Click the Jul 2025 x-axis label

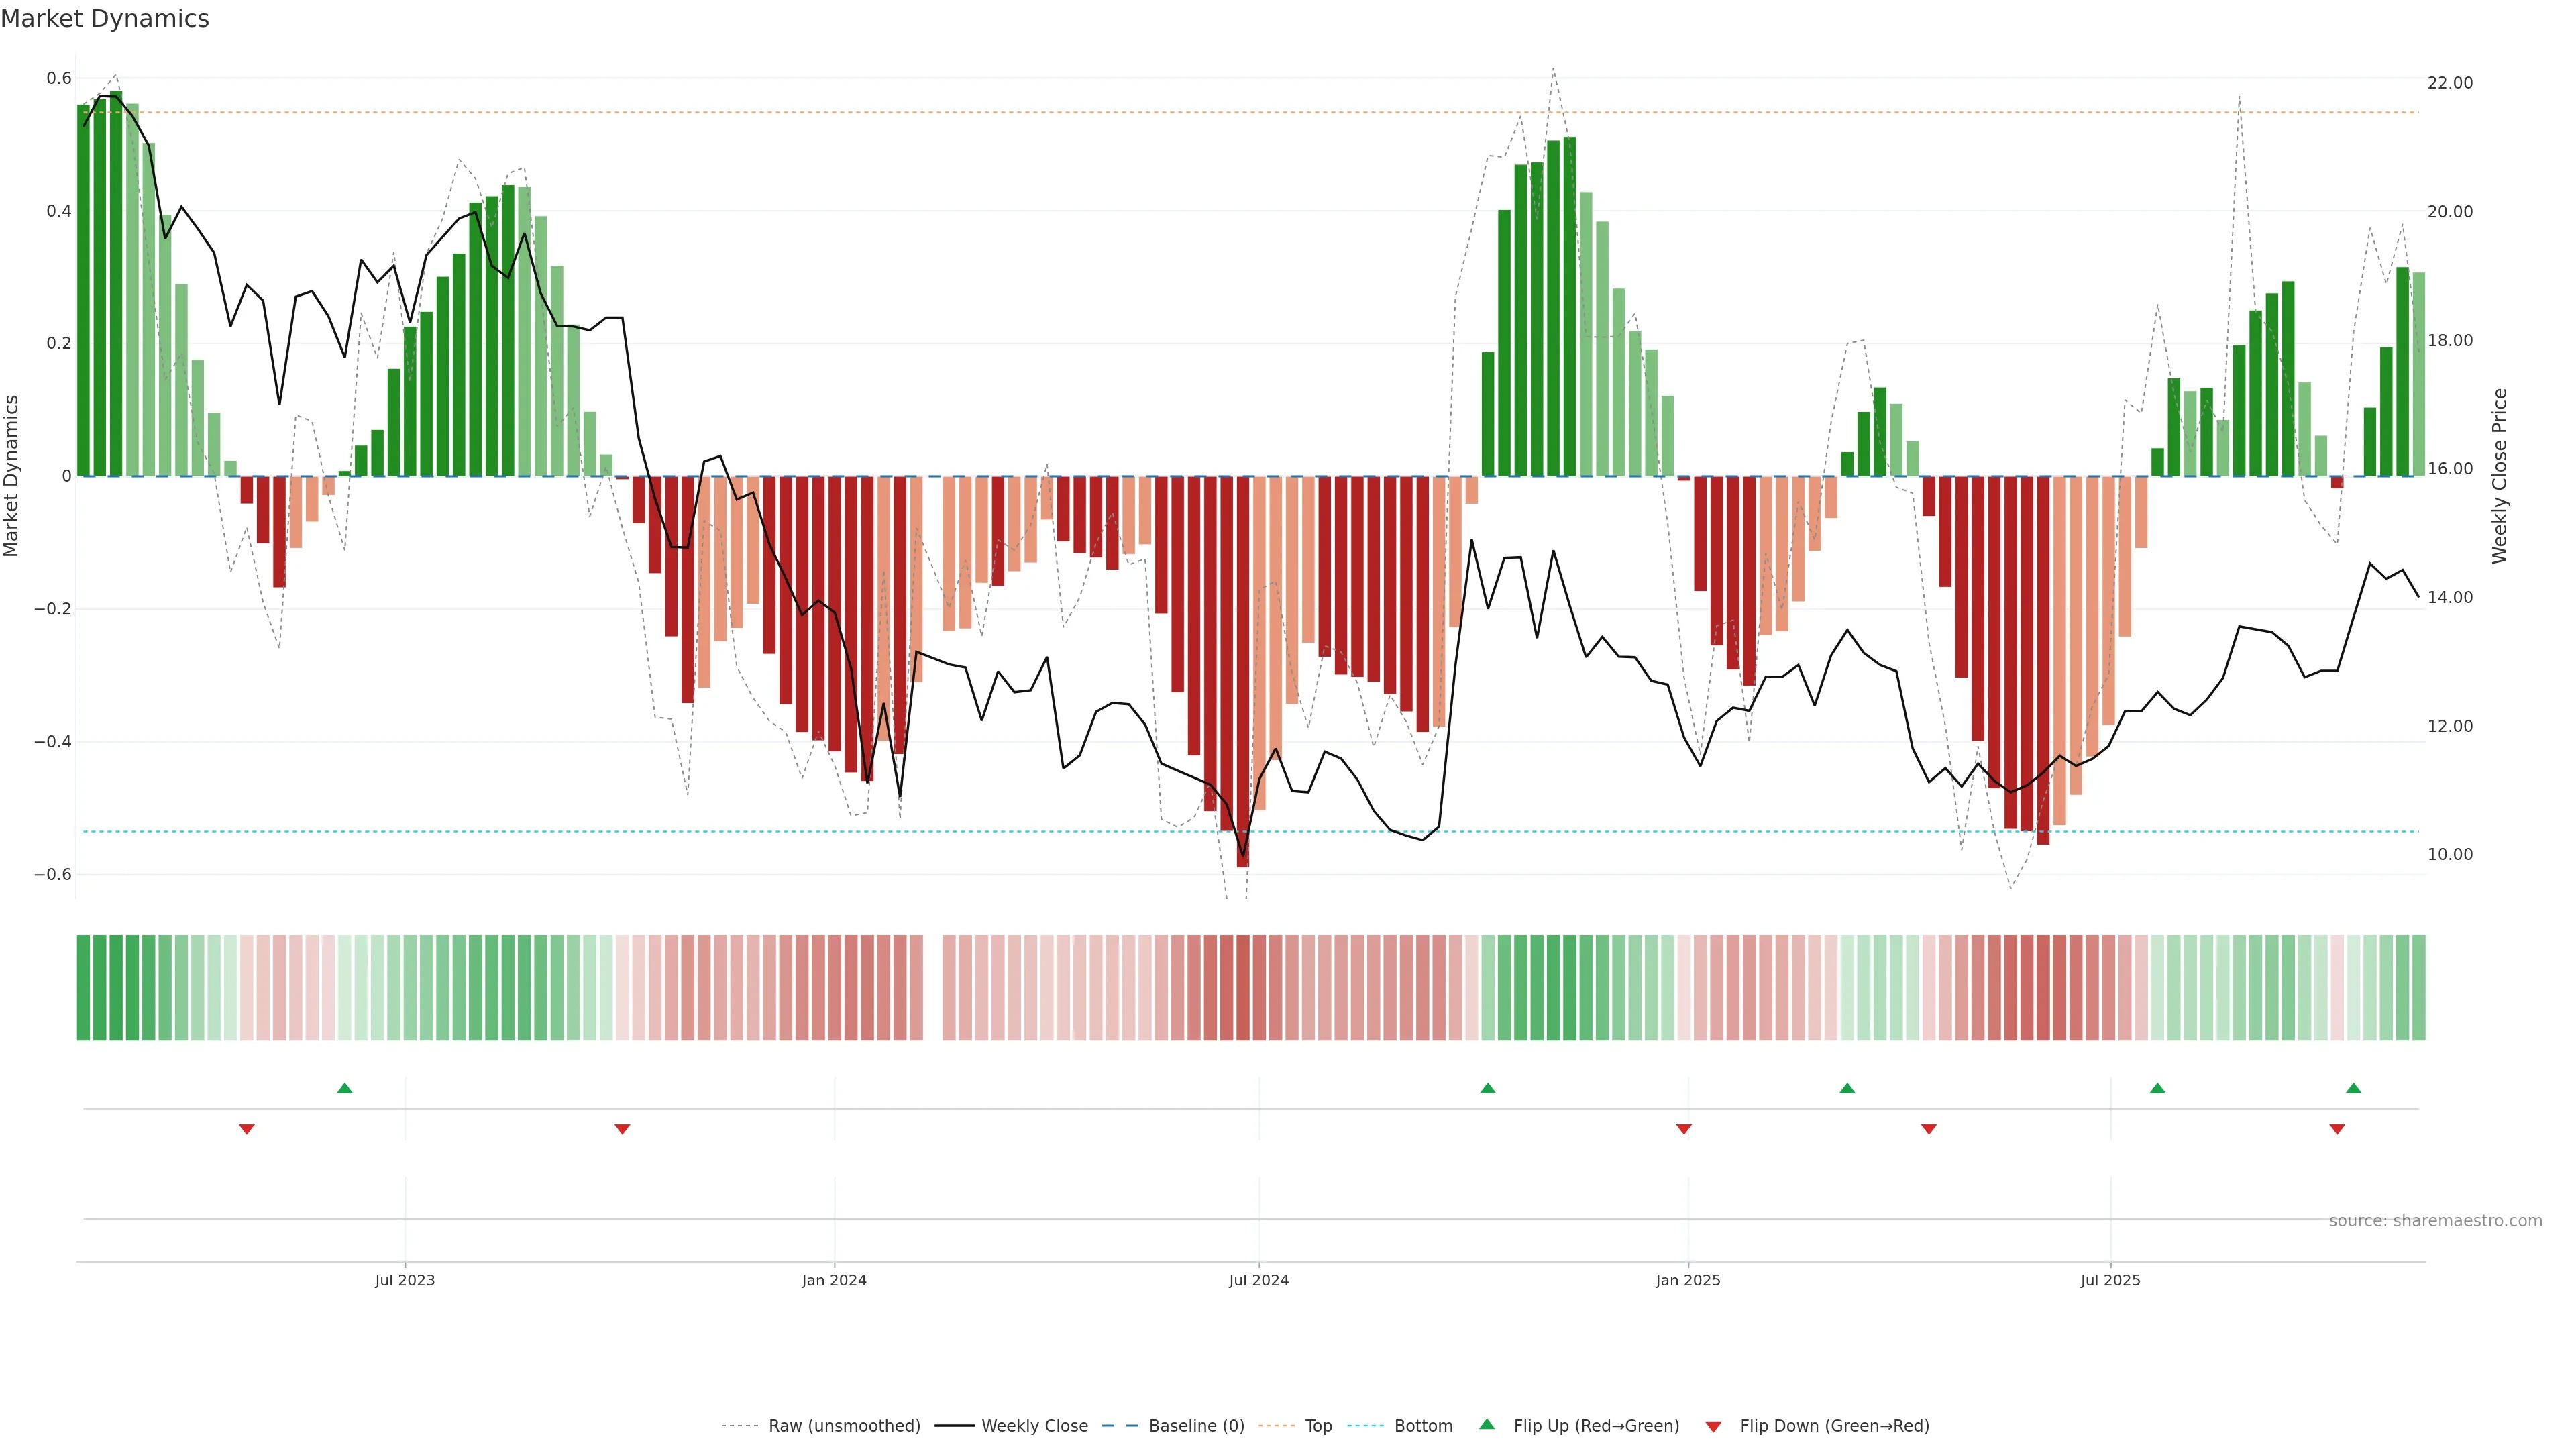tap(2110, 1280)
